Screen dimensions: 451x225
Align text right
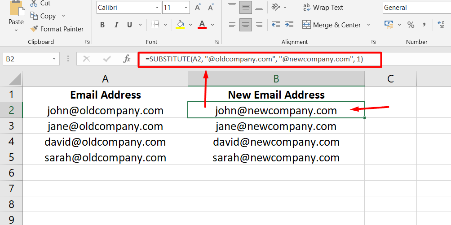260,25
